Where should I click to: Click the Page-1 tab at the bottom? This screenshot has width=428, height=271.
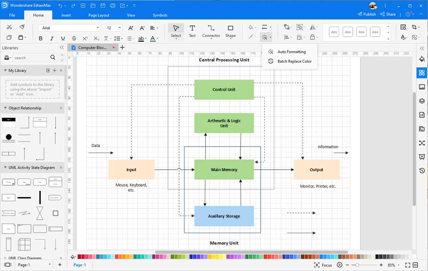pyautogui.click(x=80, y=265)
